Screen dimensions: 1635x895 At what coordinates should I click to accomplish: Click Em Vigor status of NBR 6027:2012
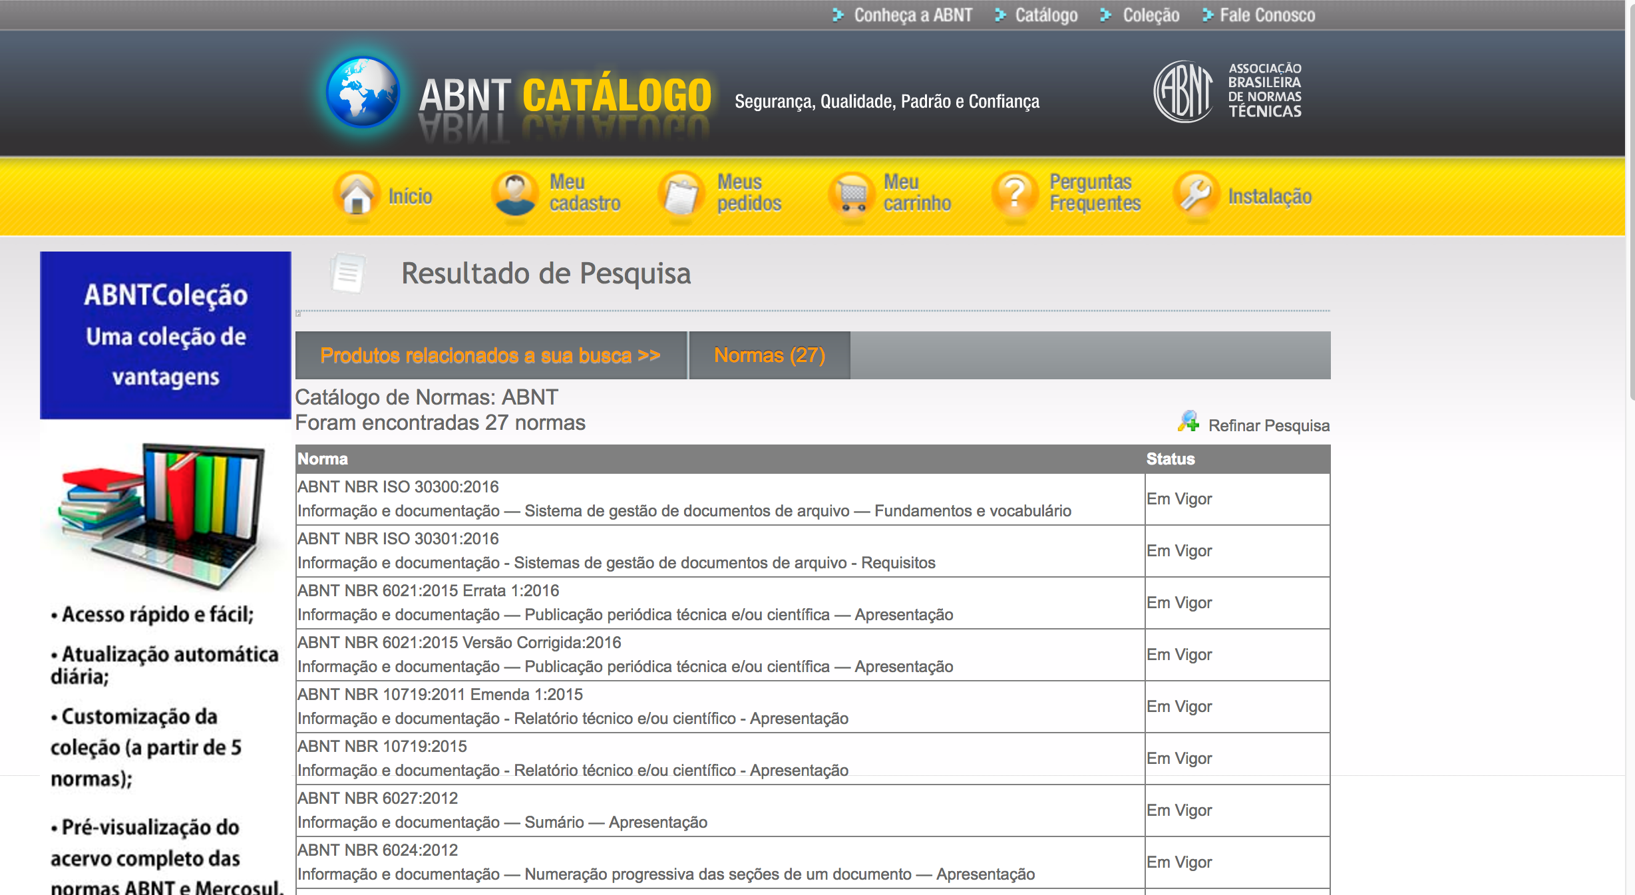click(x=1179, y=810)
